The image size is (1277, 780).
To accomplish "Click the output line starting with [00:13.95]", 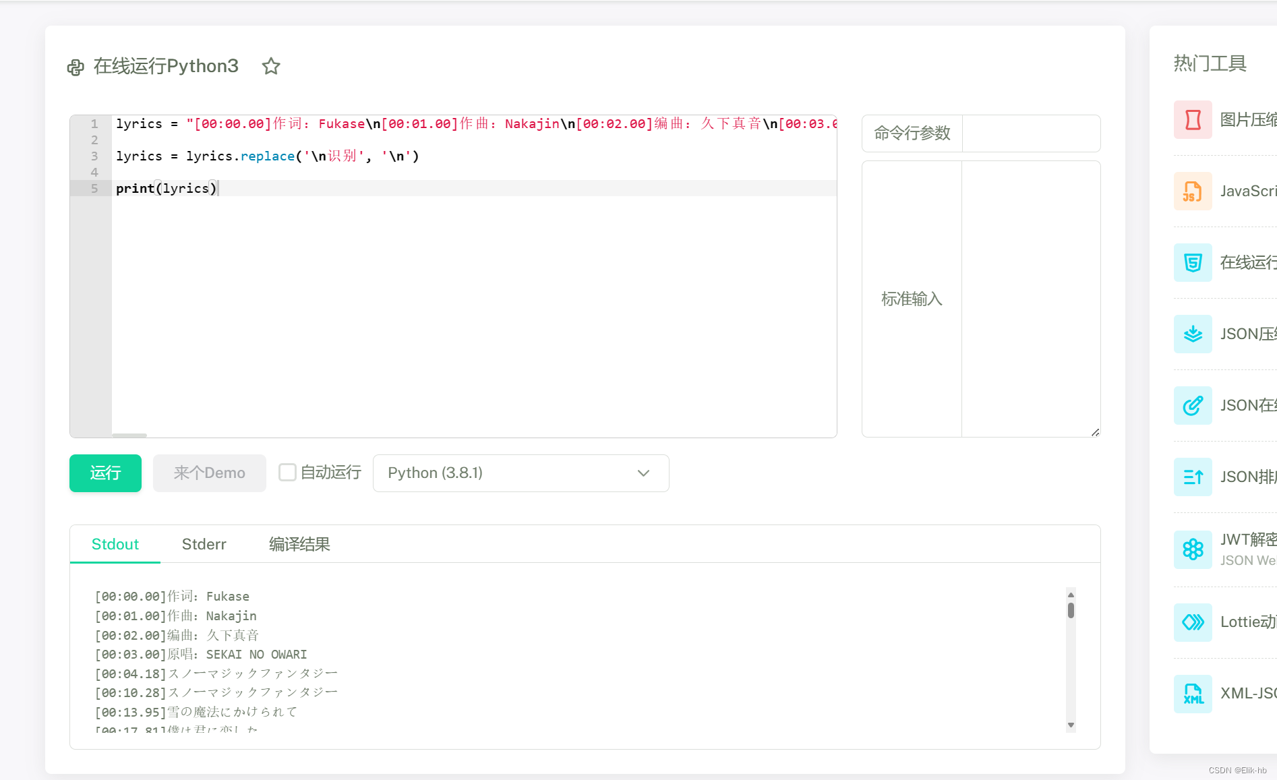I will pyautogui.click(x=196, y=712).
